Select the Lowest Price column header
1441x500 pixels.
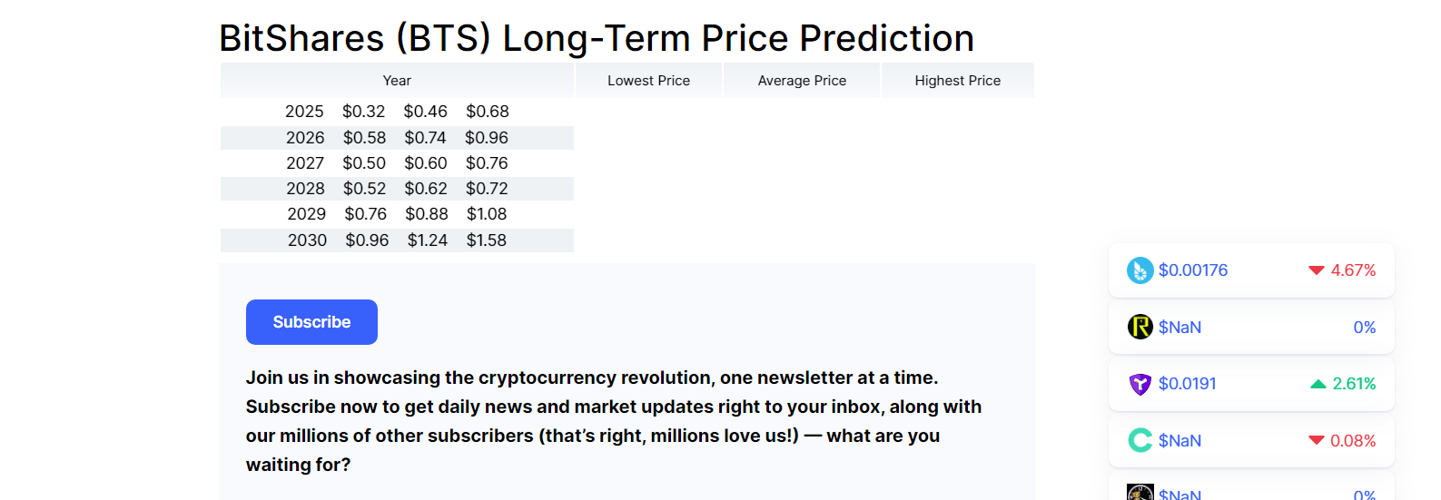tap(648, 81)
